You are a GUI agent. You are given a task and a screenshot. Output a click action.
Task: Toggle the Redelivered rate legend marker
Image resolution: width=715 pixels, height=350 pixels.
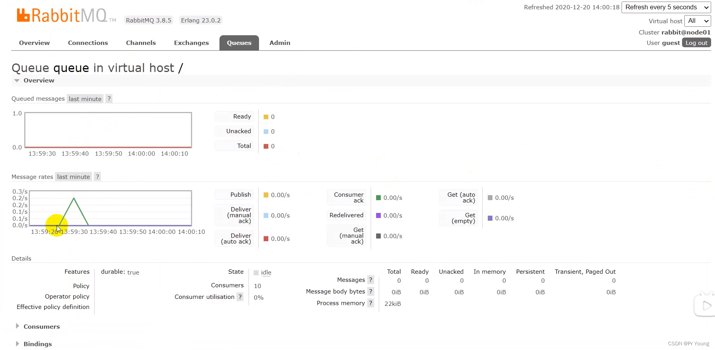coord(378,215)
